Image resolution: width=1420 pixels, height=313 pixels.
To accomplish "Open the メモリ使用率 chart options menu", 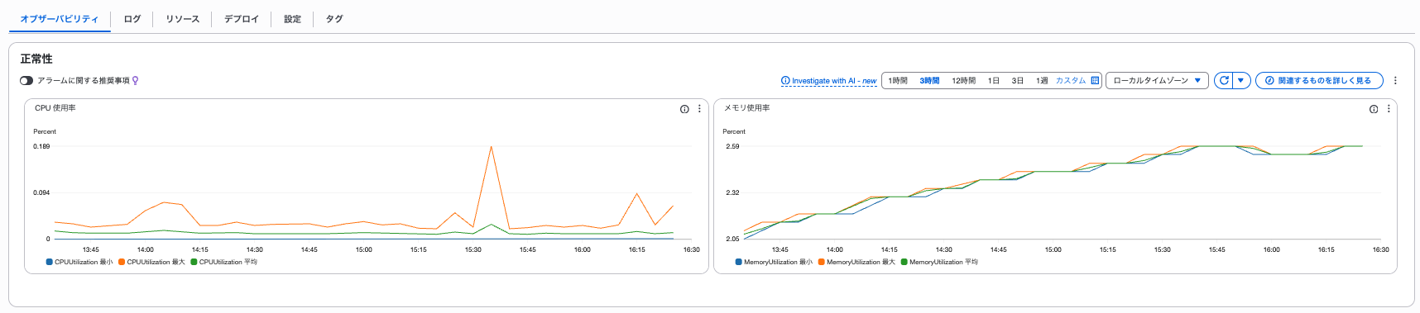I will pyautogui.click(x=1389, y=109).
